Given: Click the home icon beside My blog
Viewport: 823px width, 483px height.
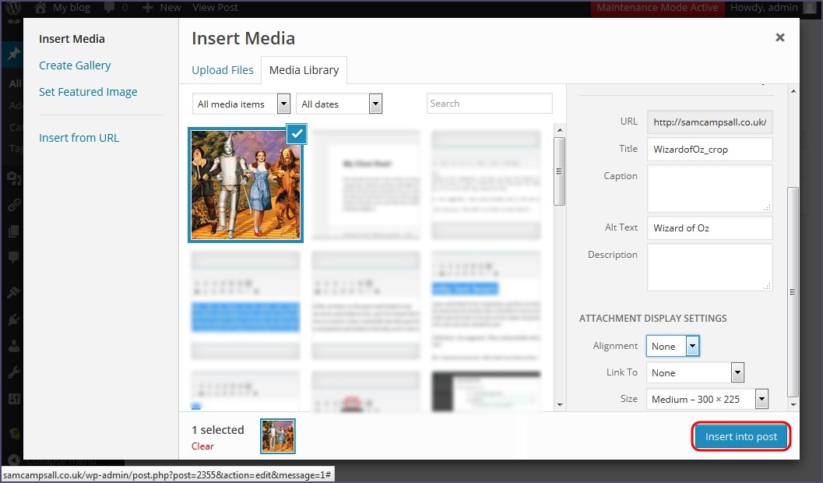Looking at the screenshot, I should 40,8.
